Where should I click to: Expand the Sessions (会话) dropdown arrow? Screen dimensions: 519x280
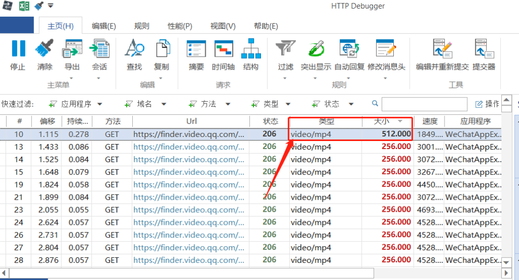[99, 78]
